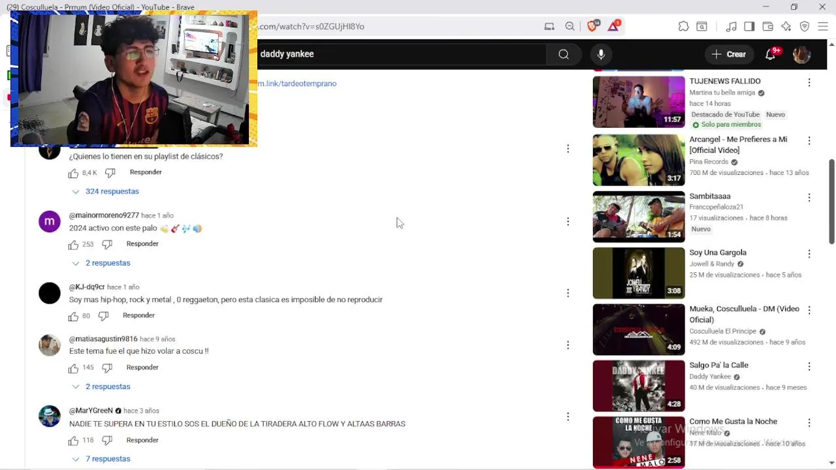The height and width of the screenshot is (470, 836).
Task: Open Salgo Pa' la Calle thumbnail
Action: (639, 386)
